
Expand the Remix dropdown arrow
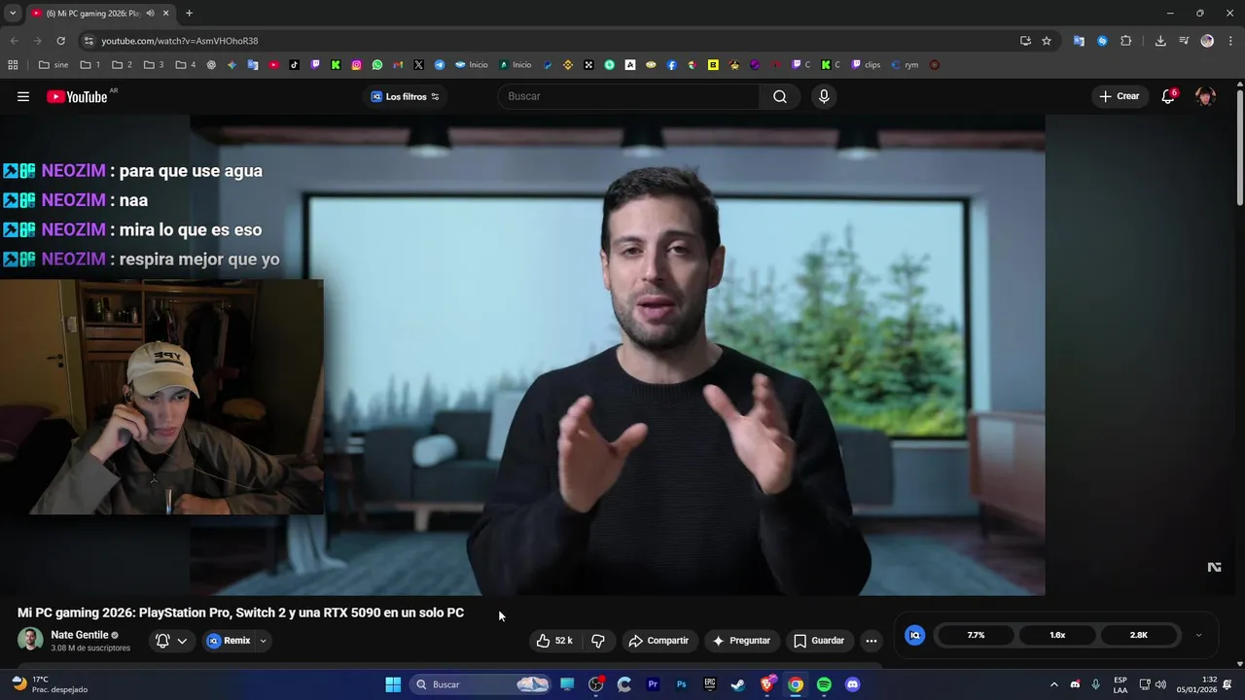263,641
